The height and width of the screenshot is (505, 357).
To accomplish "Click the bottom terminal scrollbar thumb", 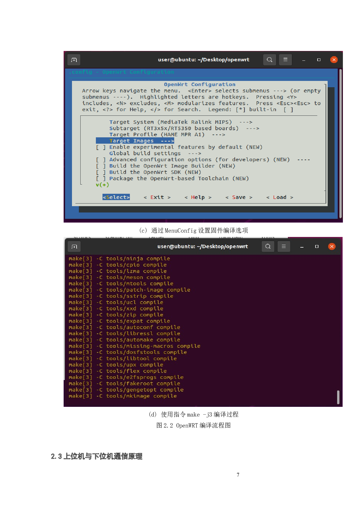I will coord(338,397).
